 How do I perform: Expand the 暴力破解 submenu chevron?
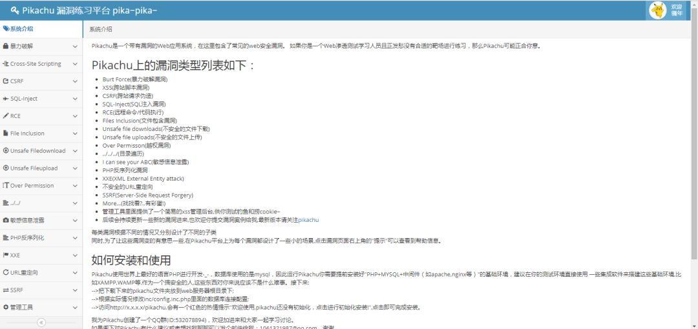pos(75,46)
